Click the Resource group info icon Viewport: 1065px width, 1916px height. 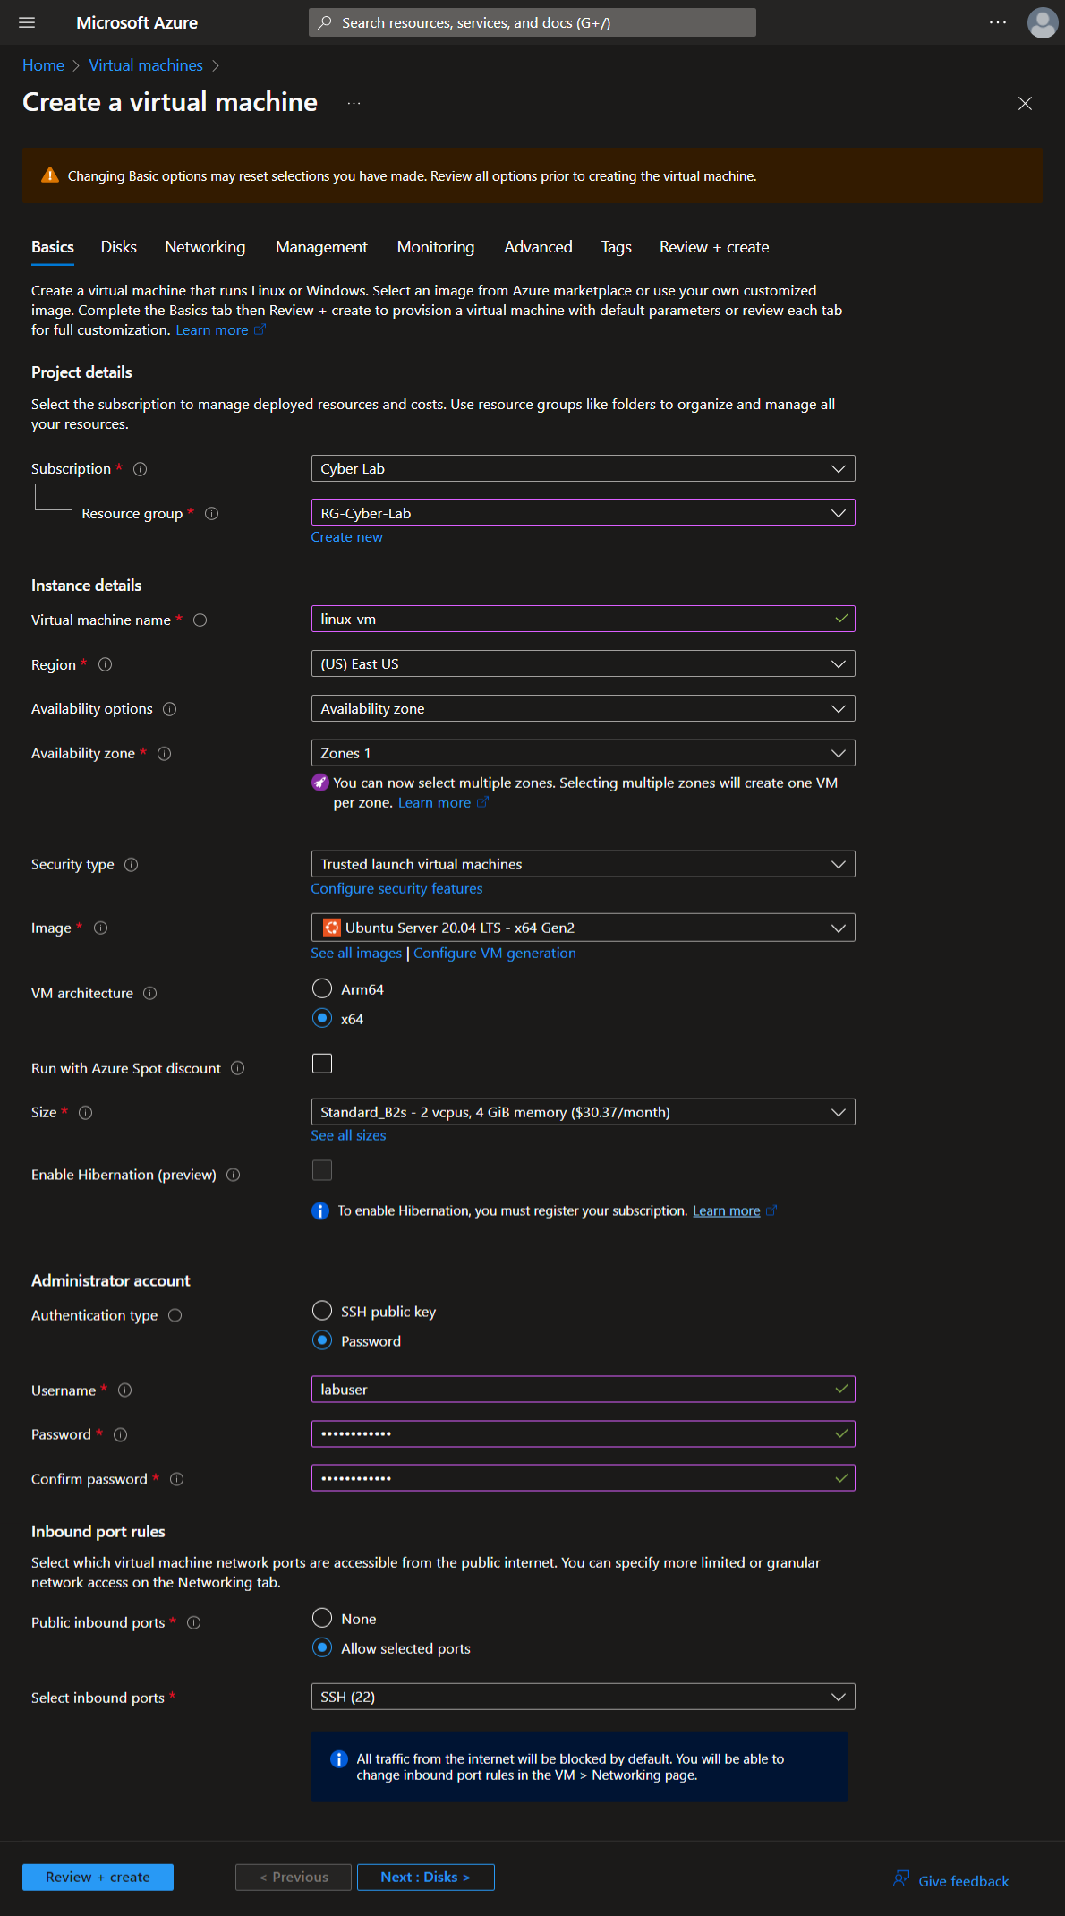point(212,514)
